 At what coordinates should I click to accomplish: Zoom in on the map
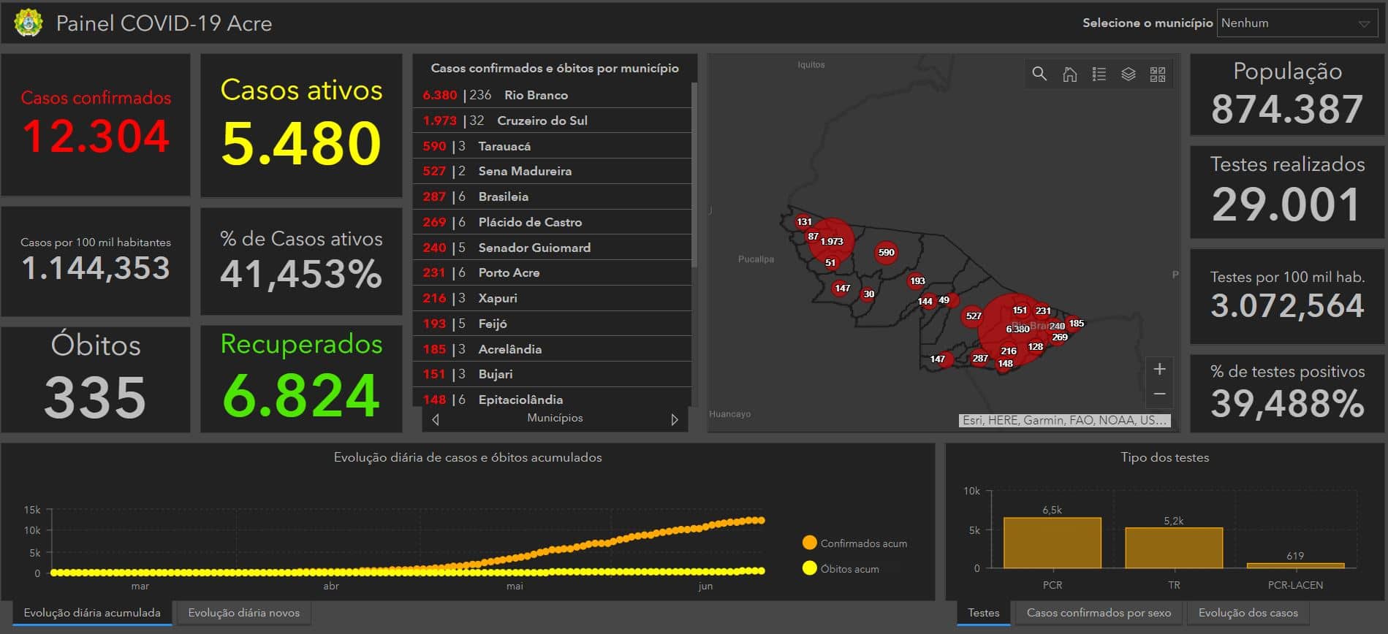(1159, 369)
